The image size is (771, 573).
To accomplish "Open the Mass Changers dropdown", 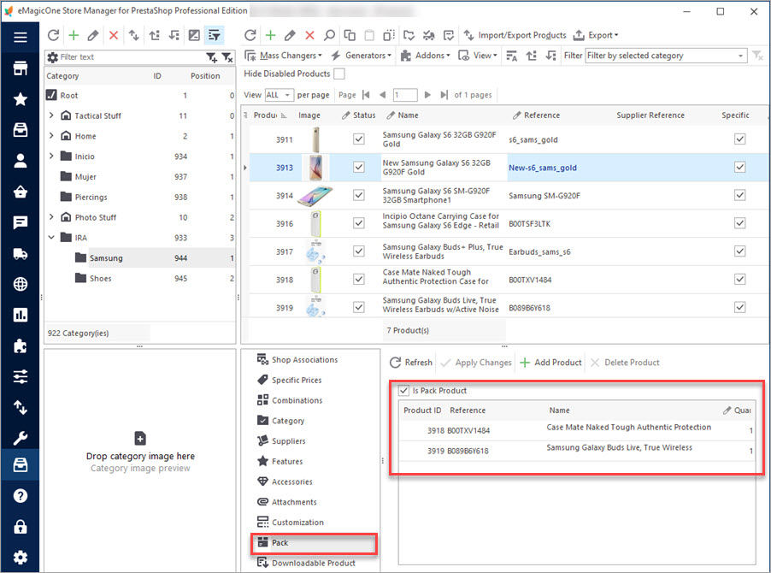I will pos(284,56).
